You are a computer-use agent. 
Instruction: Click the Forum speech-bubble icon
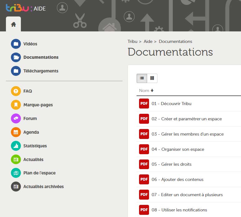coord(16,118)
